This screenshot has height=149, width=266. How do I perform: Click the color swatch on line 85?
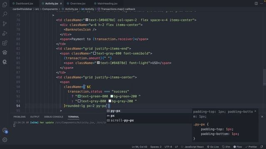99,62
